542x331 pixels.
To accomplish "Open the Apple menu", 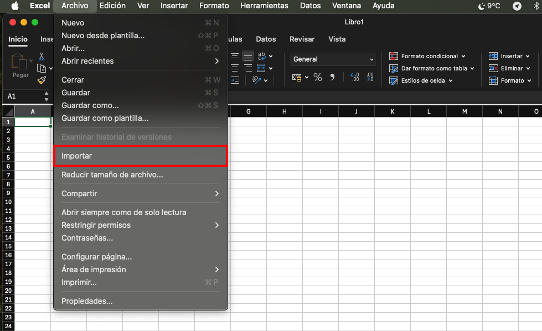I will coord(15,6).
